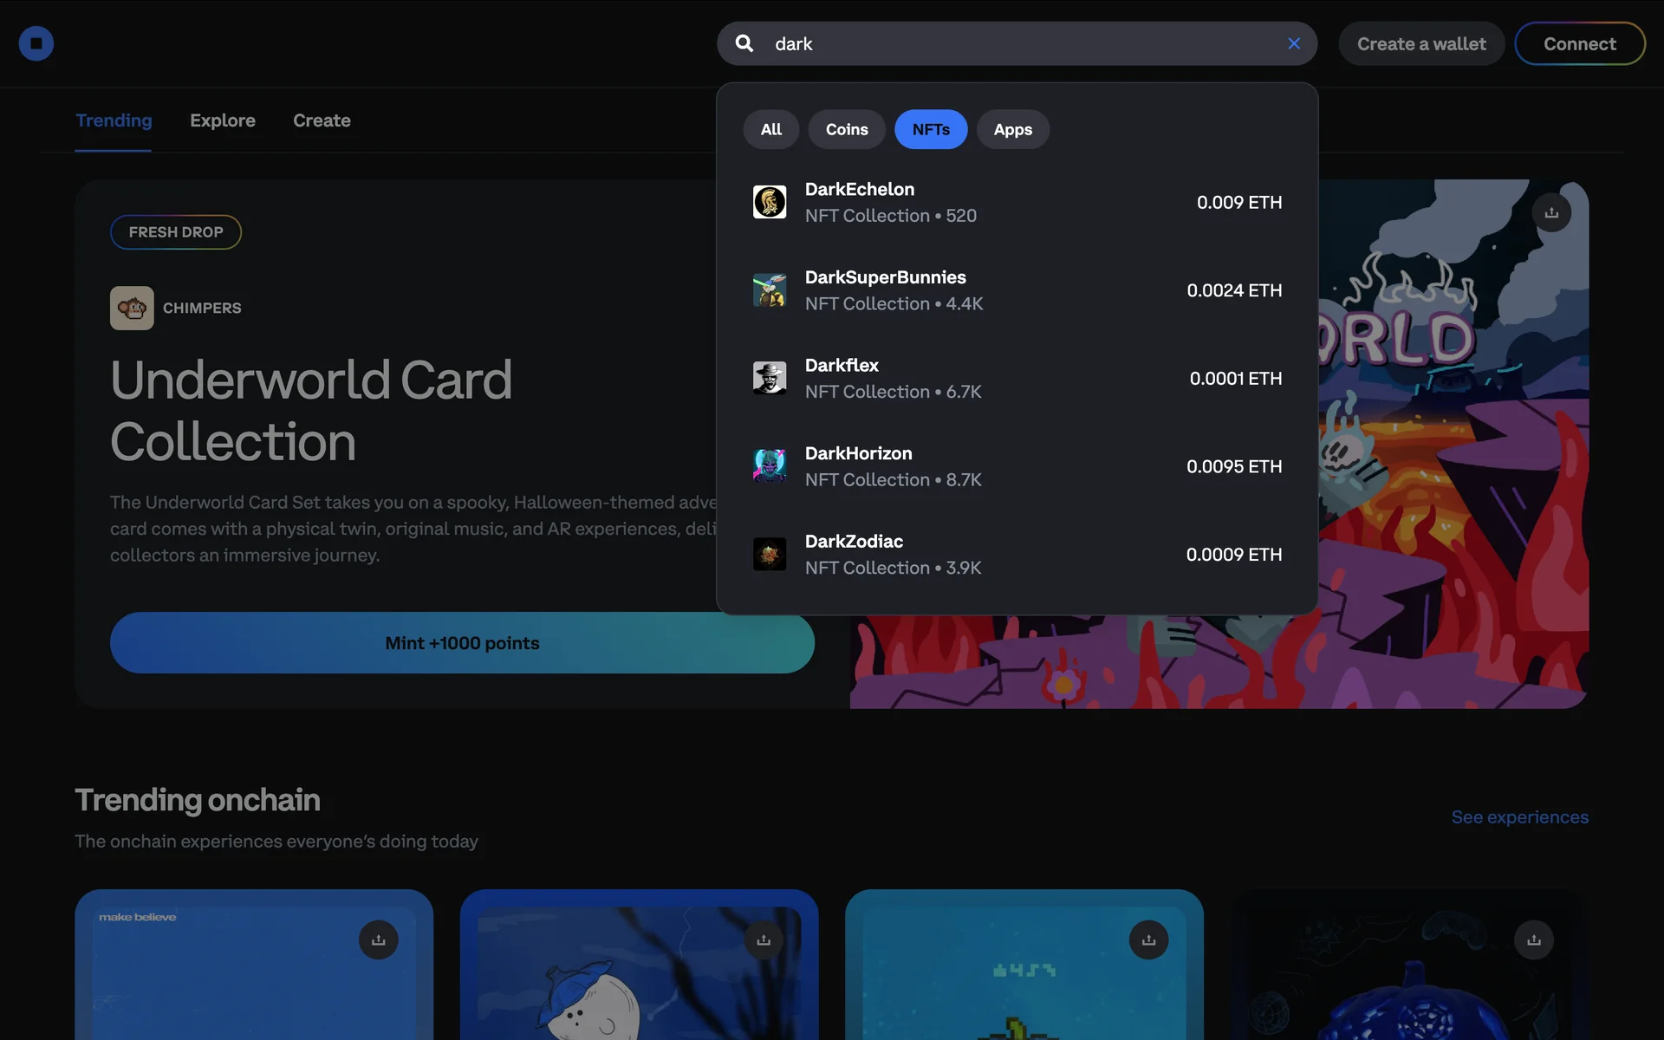The width and height of the screenshot is (1664, 1040).
Task: Go to the Create tab
Action: (x=322, y=120)
